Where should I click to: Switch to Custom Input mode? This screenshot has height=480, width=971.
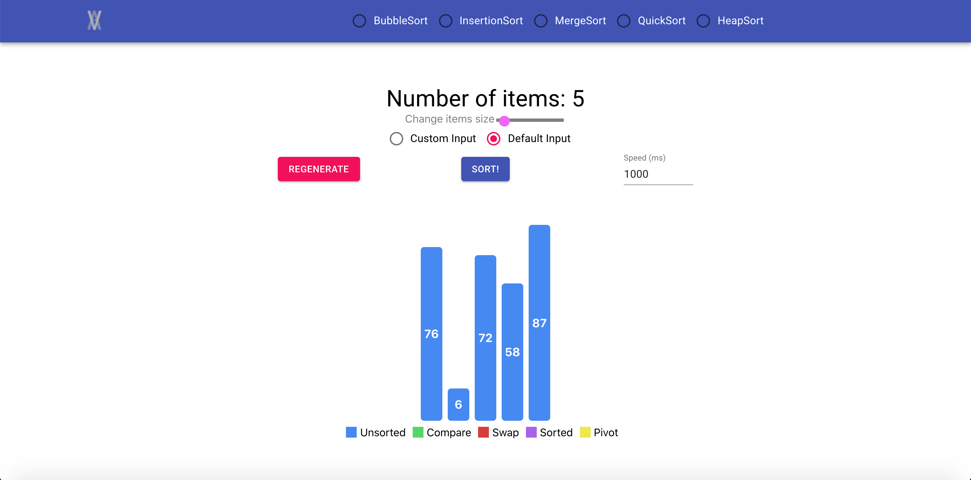point(396,139)
